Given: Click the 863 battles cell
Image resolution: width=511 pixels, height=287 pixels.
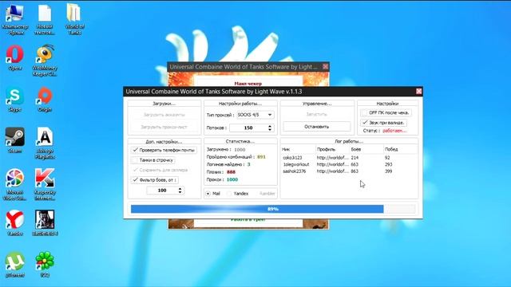Looking at the screenshot, I should (x=355, y=171).
